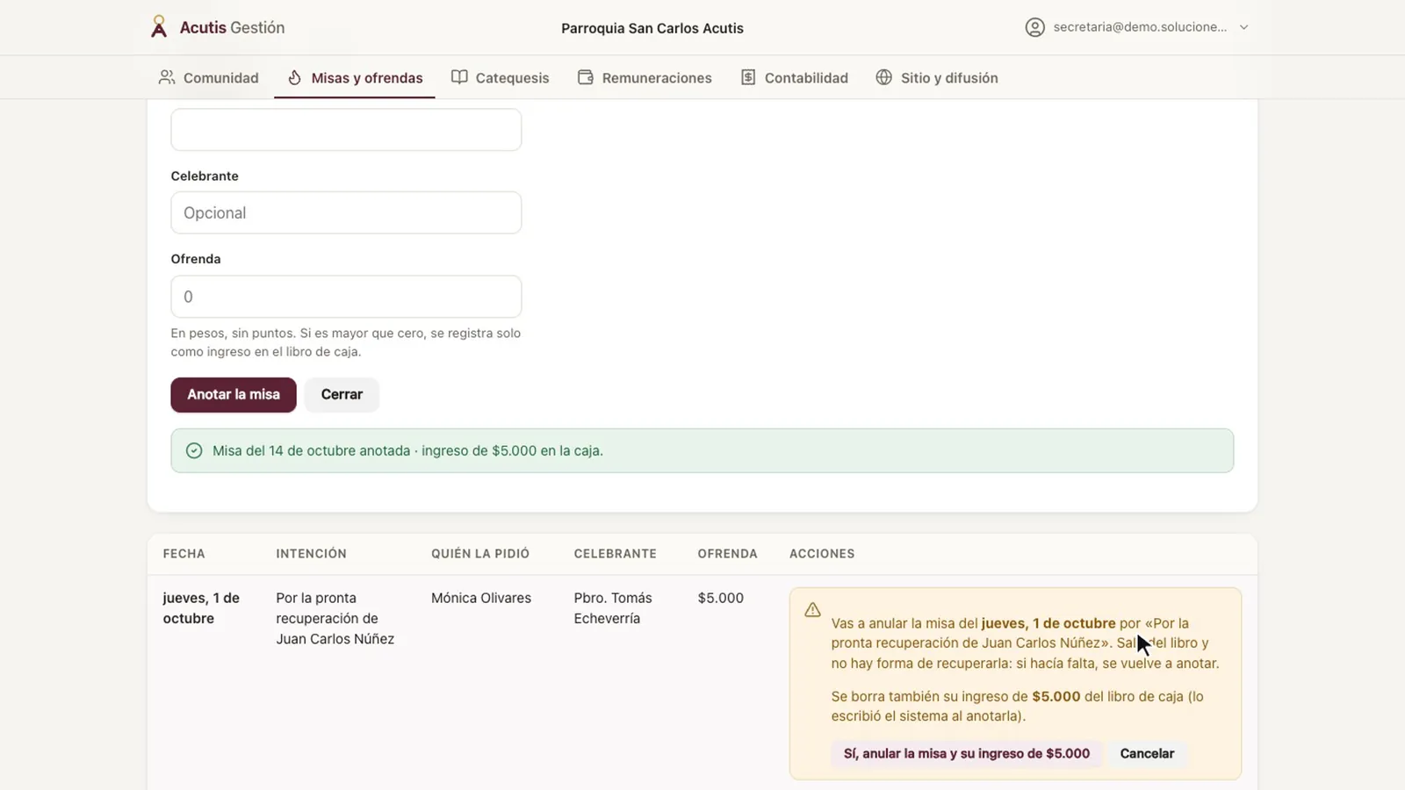
Task: Click the Contabilidad ledger icon
Action: (748, 77)
